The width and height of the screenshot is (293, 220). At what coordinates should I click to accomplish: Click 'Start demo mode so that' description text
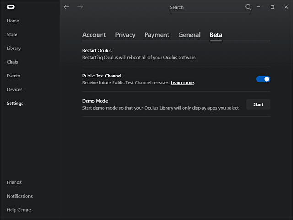pos(161,108)
